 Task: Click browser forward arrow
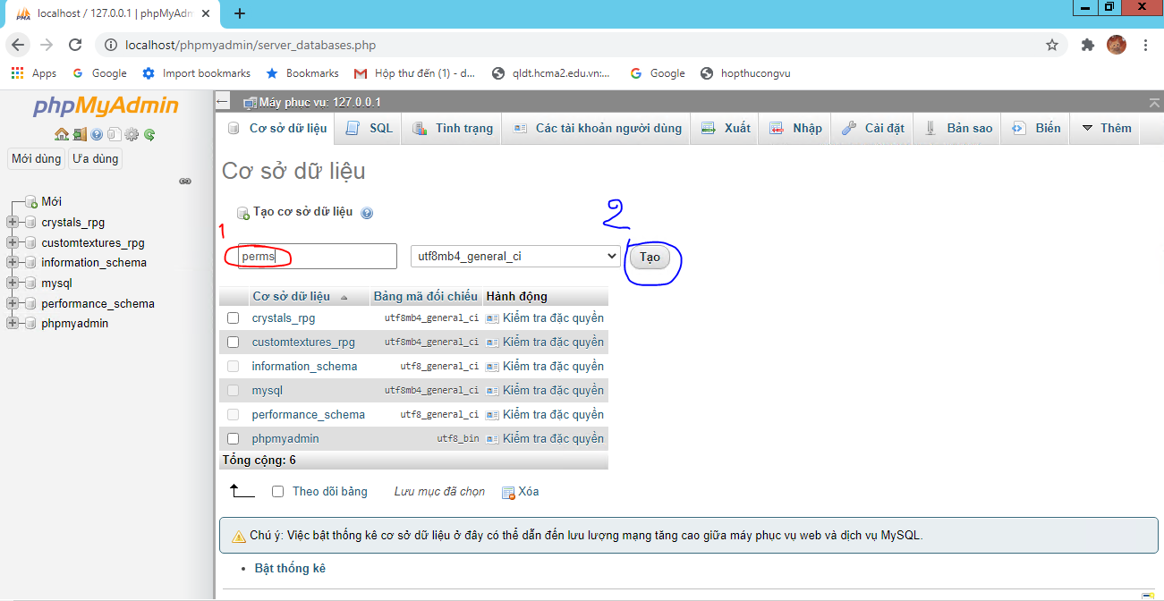(x=47, y=45)
